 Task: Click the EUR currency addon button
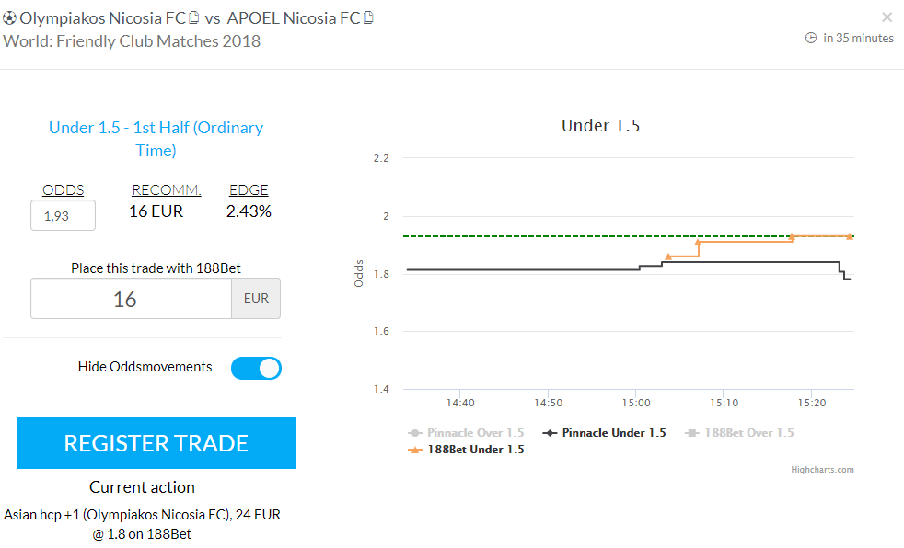[x=256, y=299]
